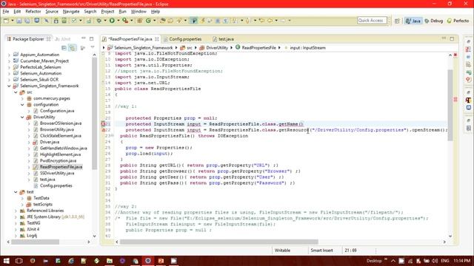The height and width of the screenshot is (266, 474).
Task: Click the Forward navigation arrow icon
Action: 283,21
